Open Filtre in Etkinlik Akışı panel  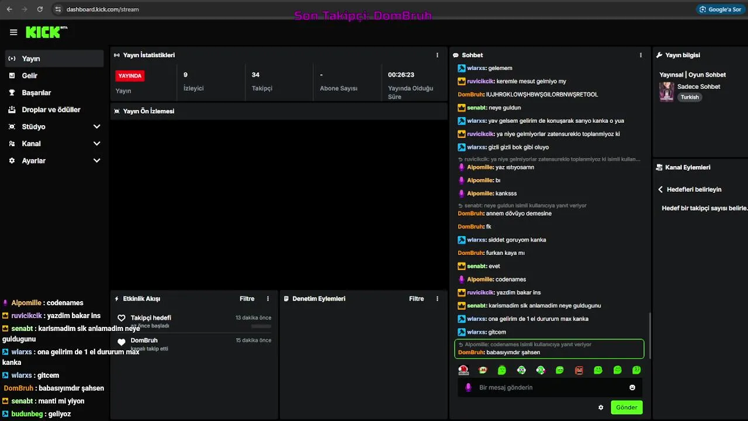tap(247, 299)
